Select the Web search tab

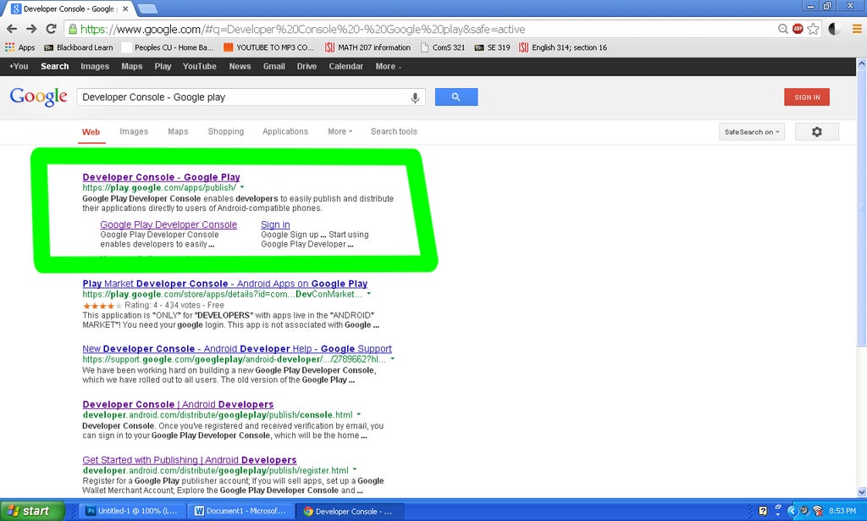[x=91, y=132]
